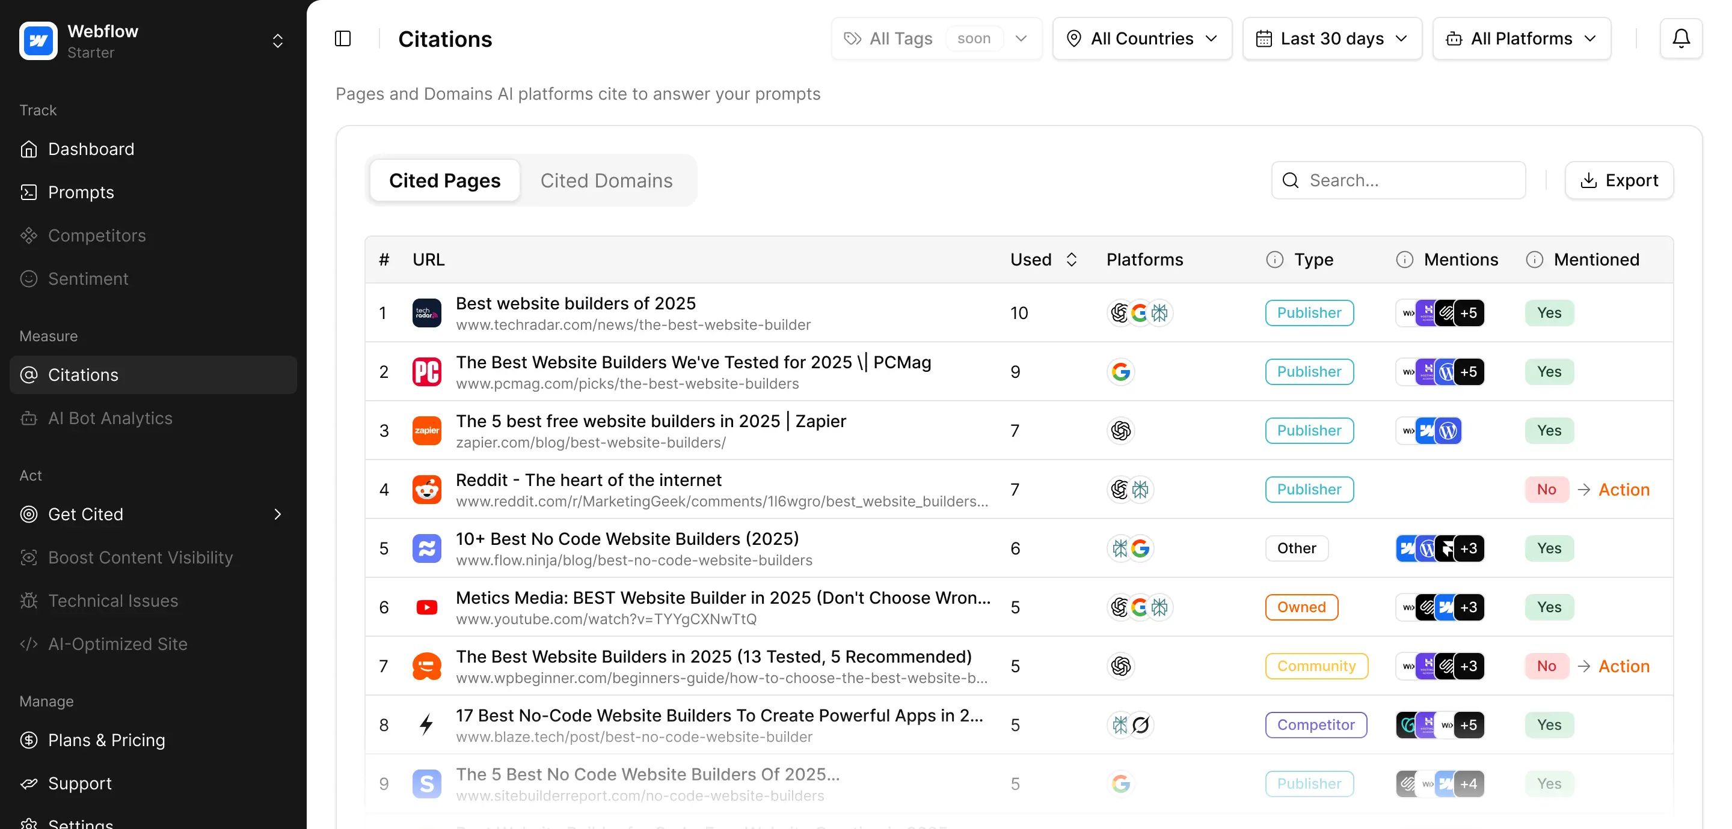The width and height of the screenshot is (1732, 829).
Task: Click inside the Search field
Action: point(1398,180)
